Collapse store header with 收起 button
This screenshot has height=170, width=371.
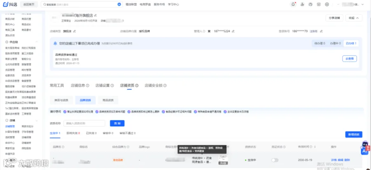[354, 18]
